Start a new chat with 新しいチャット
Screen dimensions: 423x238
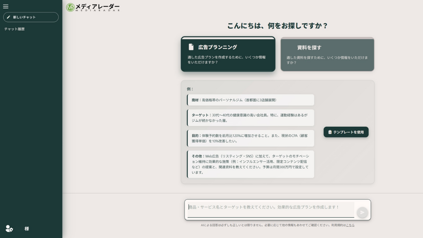pos(31,17)
